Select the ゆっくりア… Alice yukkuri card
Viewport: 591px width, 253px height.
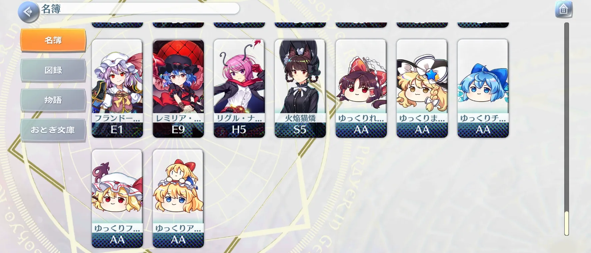(178, 199)
